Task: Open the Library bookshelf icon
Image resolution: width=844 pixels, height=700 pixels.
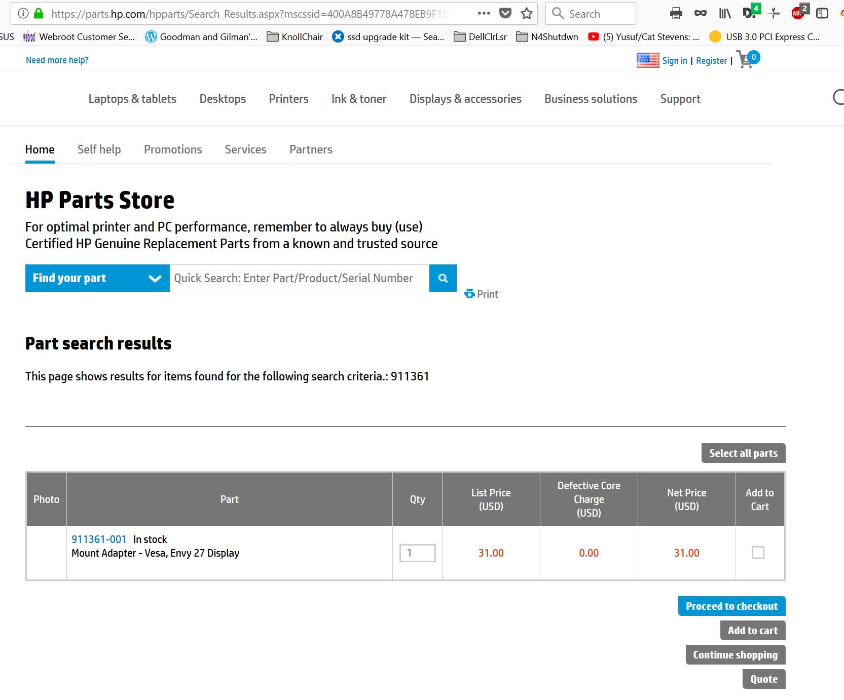Action: coord(725,13)
